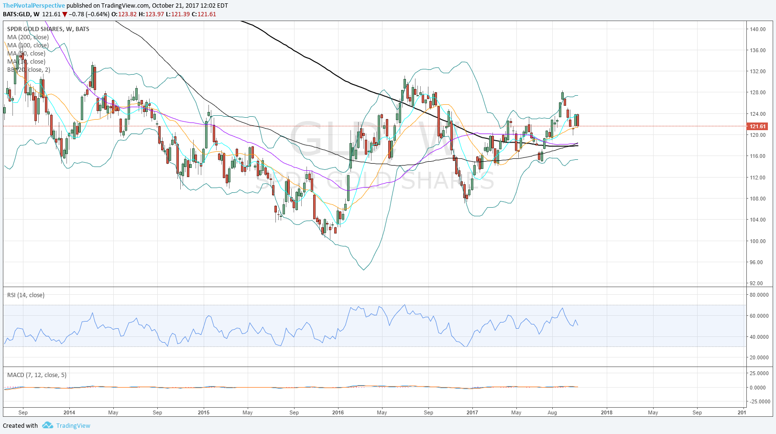
Task: Click the 'Created with' footer text
Action: [x=20, y=425]
